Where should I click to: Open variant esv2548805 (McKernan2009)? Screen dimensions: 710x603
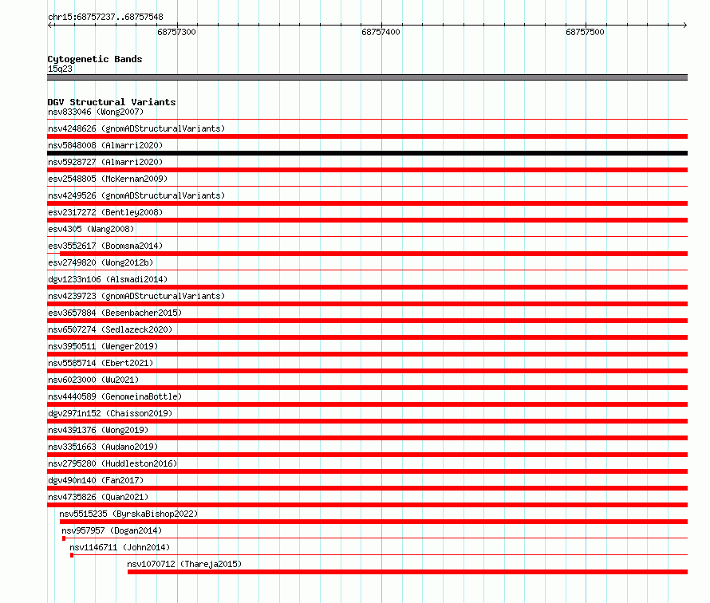108,179
